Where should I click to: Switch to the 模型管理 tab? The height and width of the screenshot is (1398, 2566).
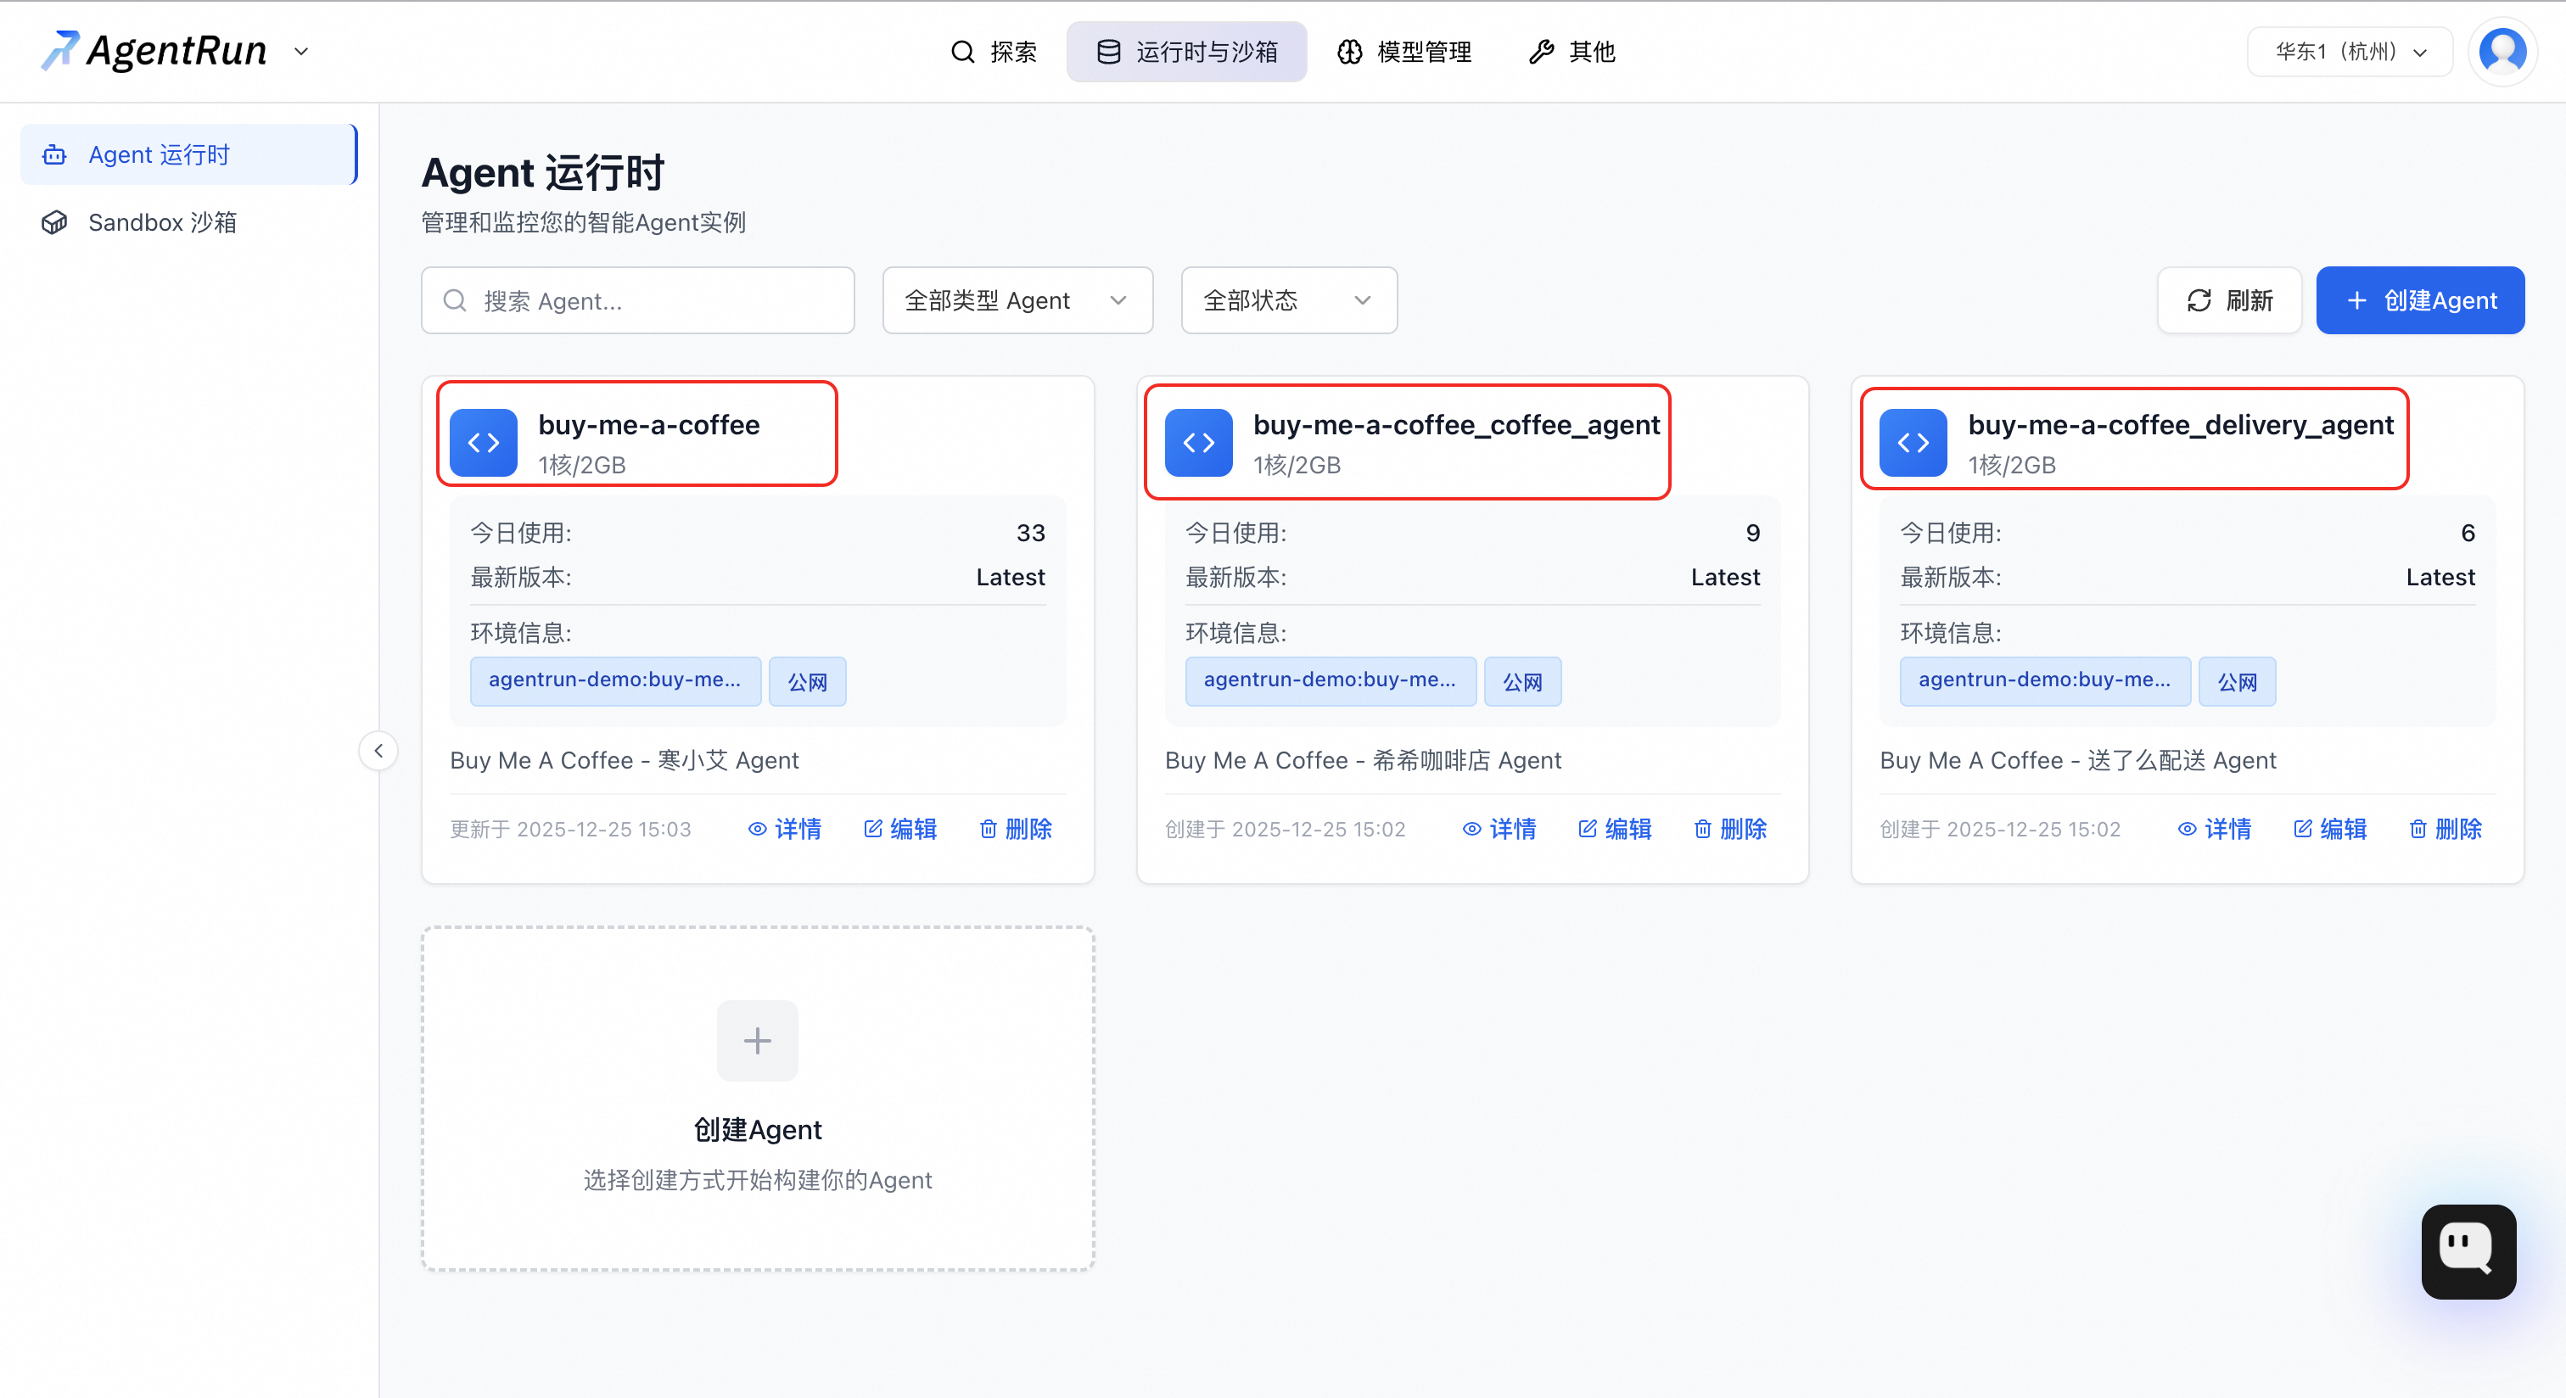1404,52
